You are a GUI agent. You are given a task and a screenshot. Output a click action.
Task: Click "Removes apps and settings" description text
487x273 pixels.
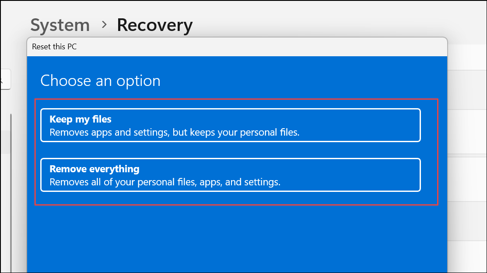pos(174,133)
